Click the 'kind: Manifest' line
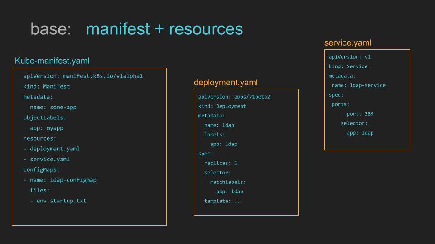This screenshot has width=435, height=244. pos(46,86)
